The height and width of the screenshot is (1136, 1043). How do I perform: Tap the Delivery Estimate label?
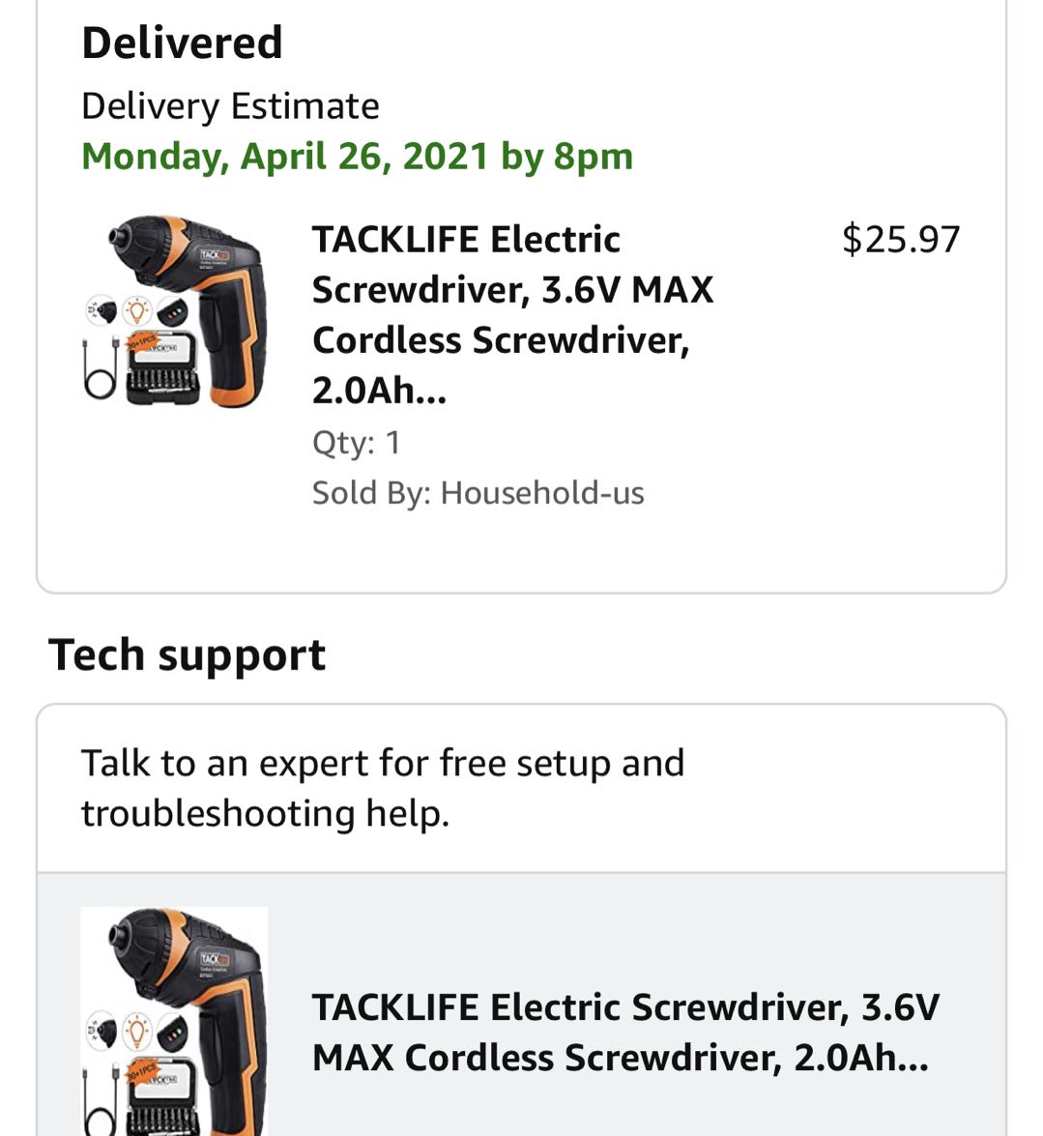(230, 105)
